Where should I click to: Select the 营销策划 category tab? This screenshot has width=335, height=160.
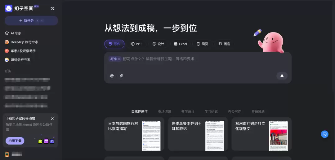click(x=258, y=111)
